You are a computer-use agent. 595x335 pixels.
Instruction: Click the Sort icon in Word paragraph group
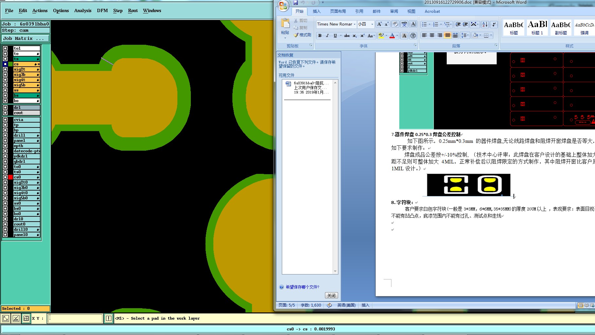pos(485,25)
